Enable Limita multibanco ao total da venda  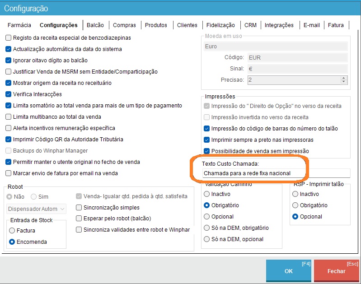tap(9, 117)
